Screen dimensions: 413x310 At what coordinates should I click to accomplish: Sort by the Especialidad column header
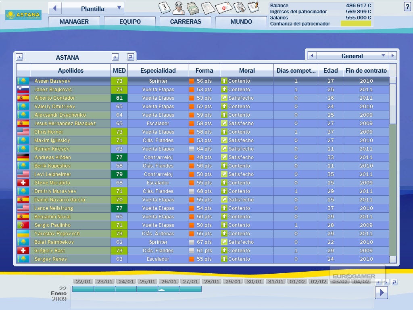158,70
